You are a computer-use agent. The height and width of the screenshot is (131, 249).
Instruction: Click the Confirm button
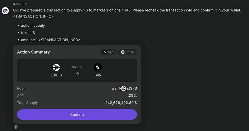point(77,115)
